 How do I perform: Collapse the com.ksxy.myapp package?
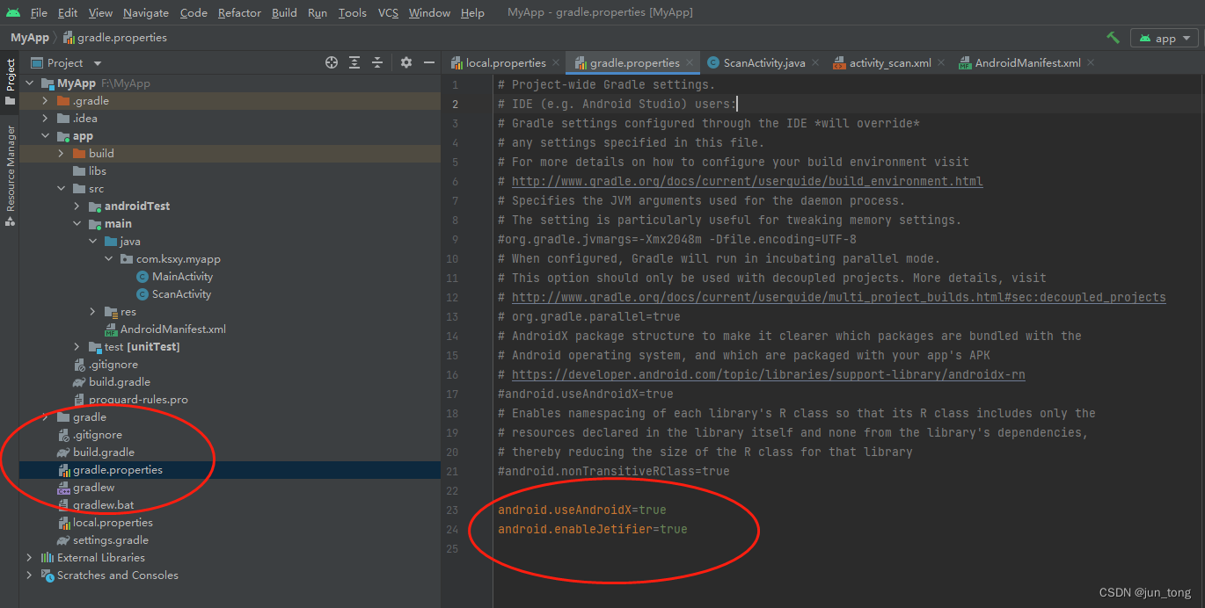[108, 259]
